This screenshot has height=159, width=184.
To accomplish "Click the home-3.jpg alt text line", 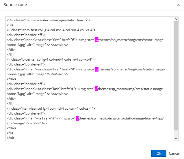I will 37,94.
